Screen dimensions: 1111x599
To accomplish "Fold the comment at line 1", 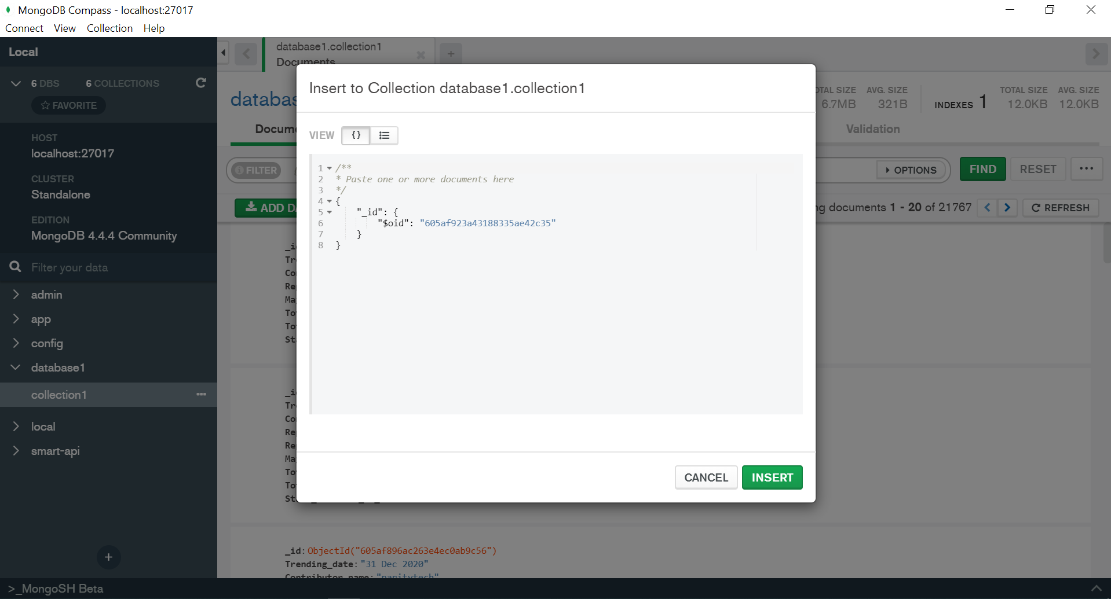I will (330, 168).
